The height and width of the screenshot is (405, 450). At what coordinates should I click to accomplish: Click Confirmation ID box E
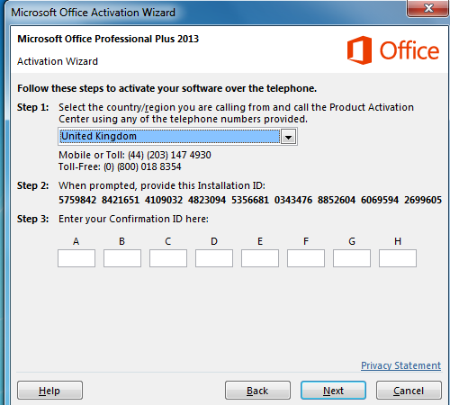pos(260,258)
